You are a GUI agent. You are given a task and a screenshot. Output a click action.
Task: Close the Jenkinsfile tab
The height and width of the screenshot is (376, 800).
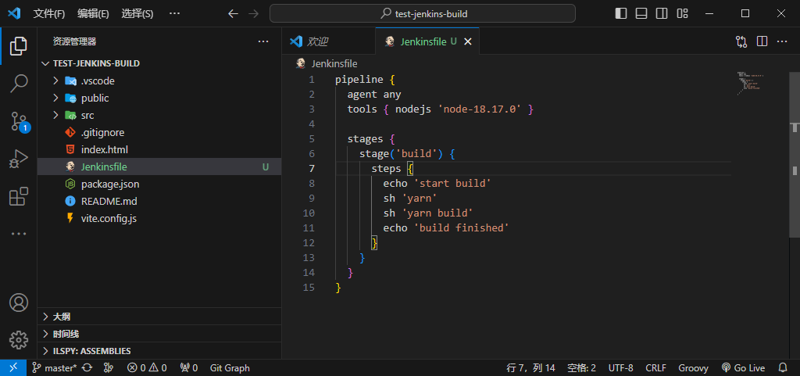pyautogui.click(x=468, y=42)
